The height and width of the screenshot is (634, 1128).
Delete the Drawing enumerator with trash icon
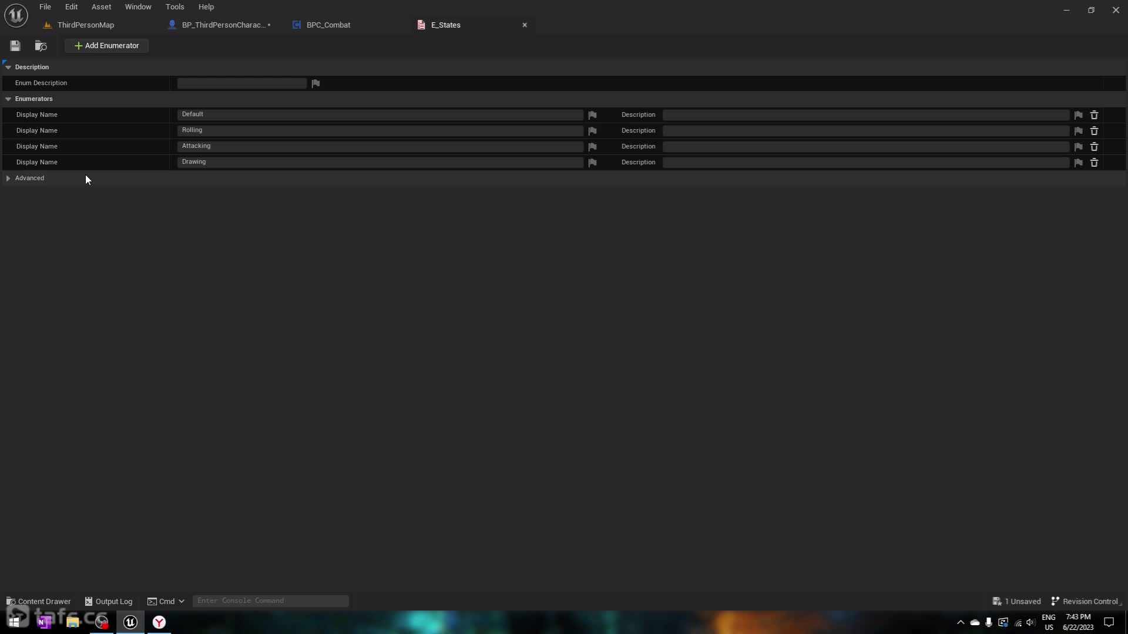1094,163
